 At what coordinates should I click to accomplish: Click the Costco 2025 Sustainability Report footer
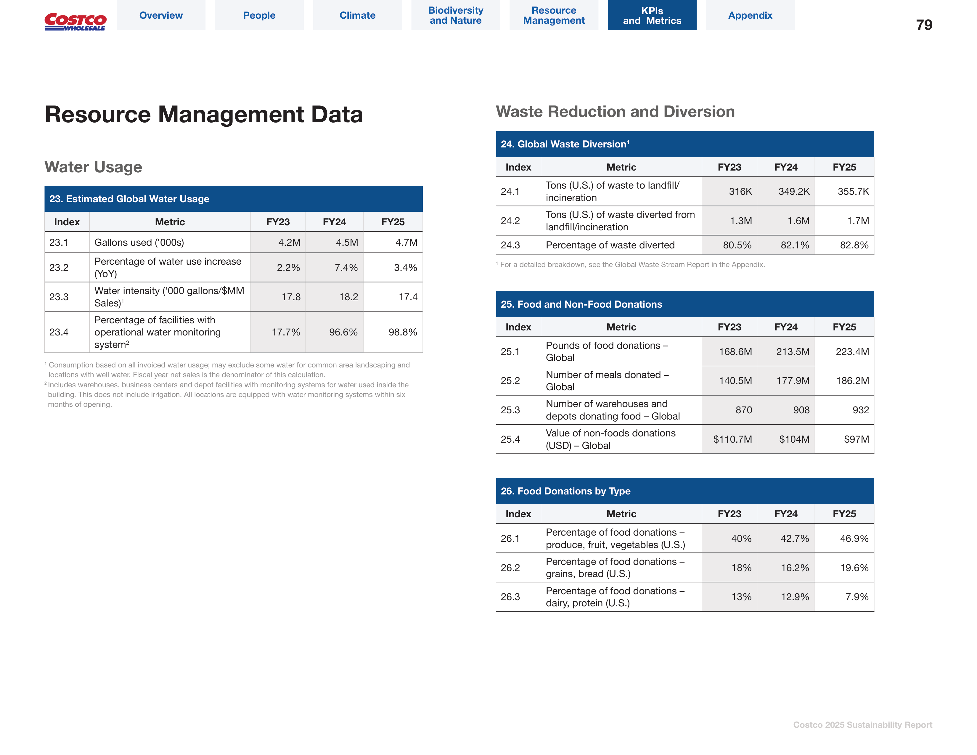pos(862,725)
